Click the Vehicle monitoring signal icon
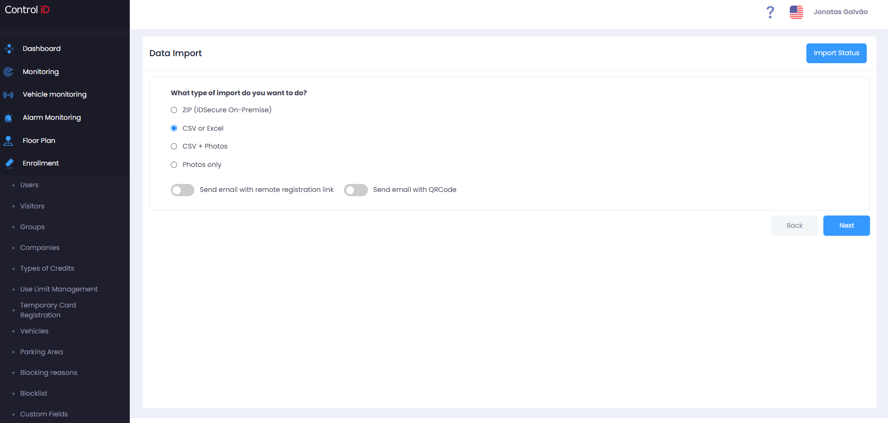 (x=8, y=95)
